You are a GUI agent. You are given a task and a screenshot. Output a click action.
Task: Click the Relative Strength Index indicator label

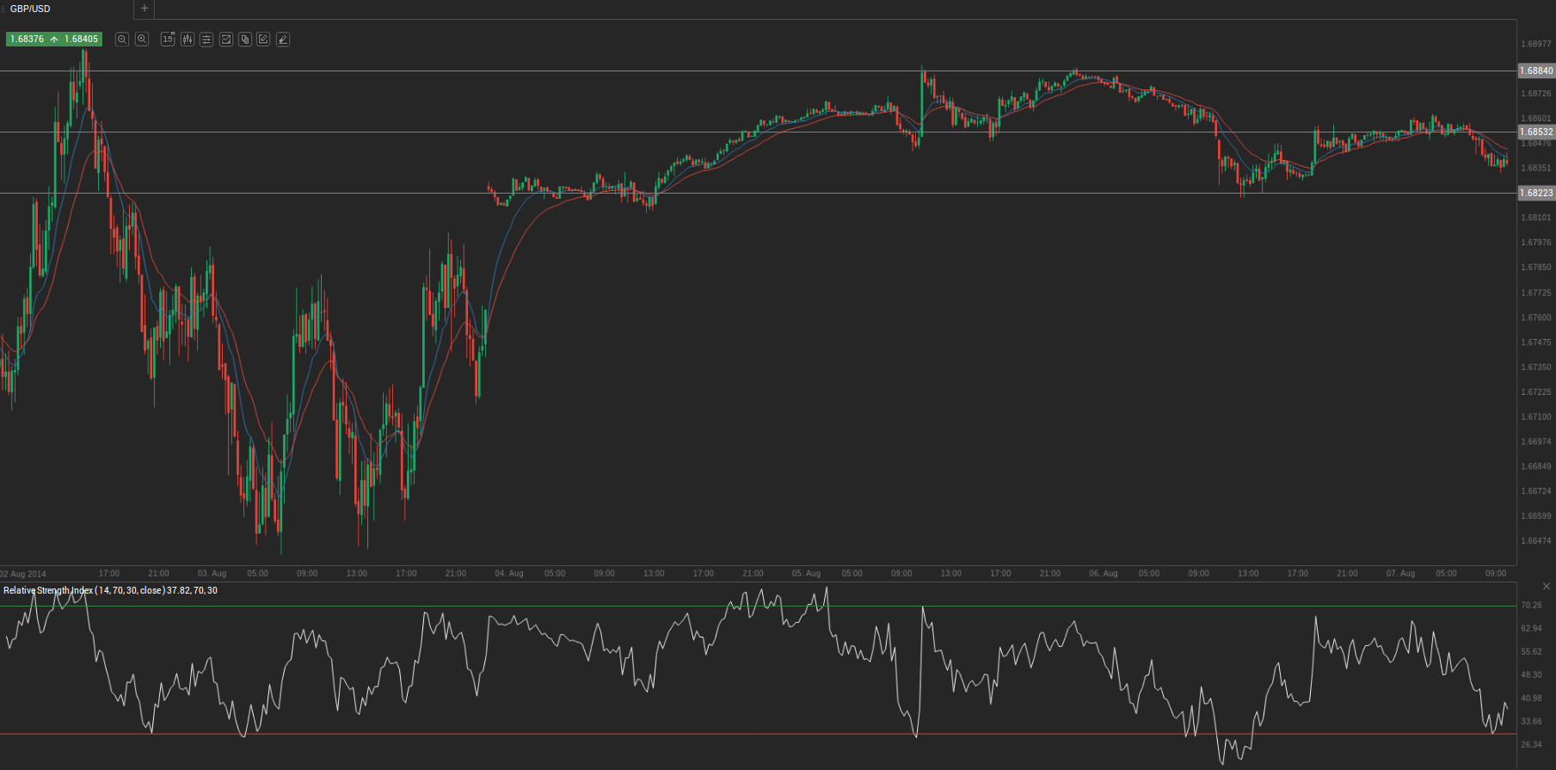110,590
